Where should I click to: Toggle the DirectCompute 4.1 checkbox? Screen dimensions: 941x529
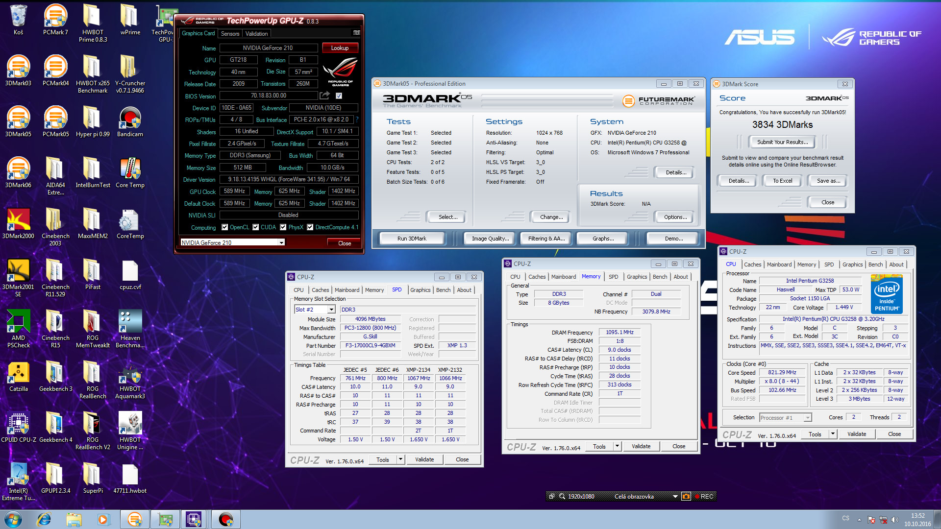(x=310, y=227)
